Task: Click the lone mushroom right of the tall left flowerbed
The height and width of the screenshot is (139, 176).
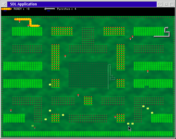Action: coord(65,56)
